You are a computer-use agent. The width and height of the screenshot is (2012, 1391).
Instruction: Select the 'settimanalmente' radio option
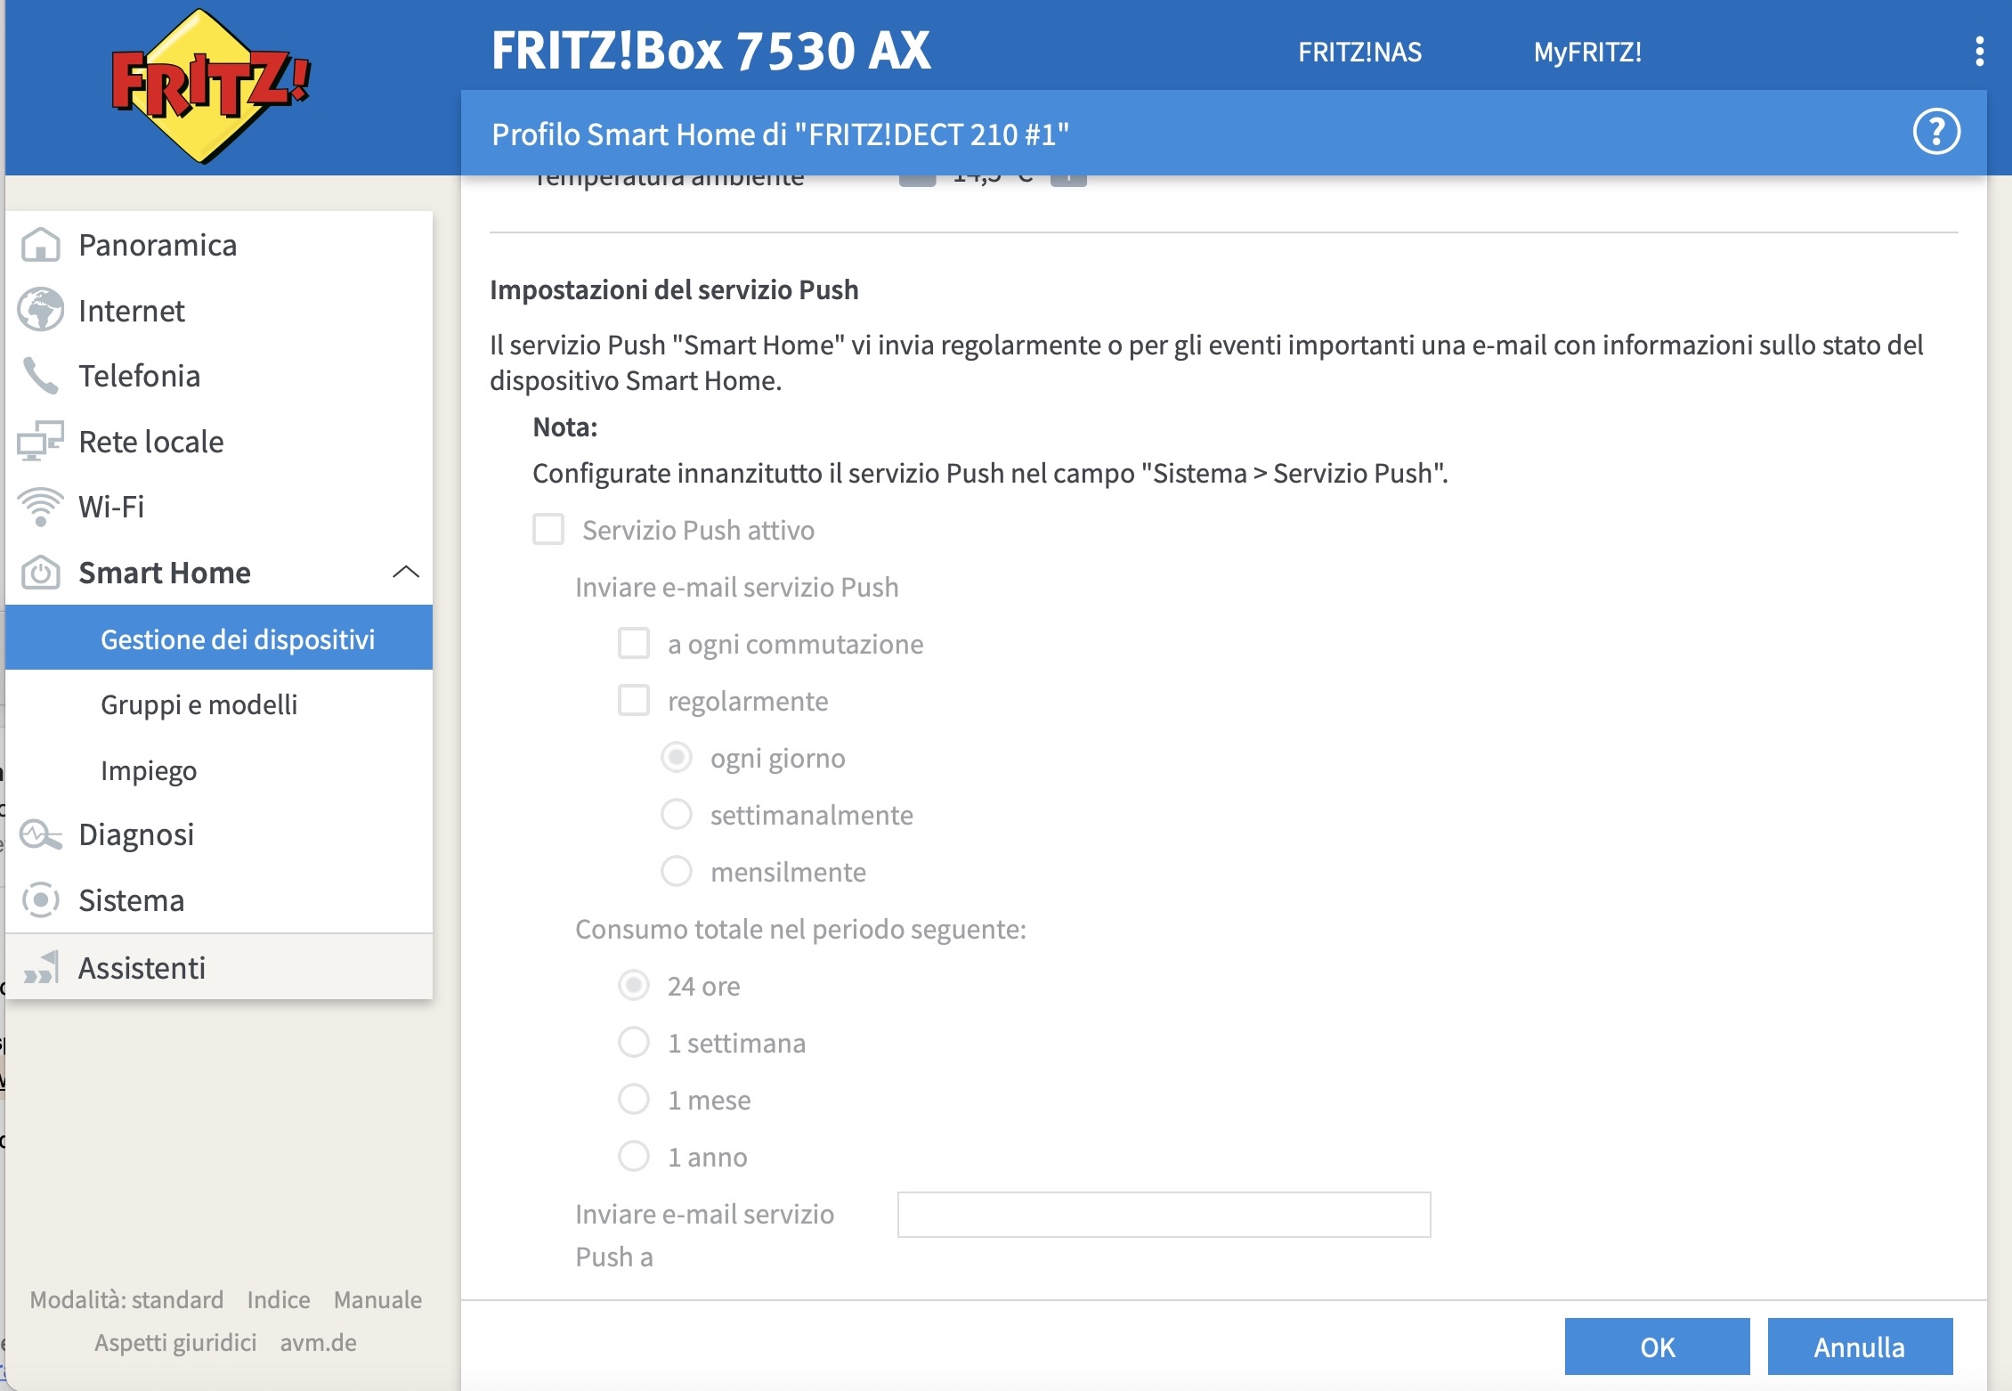(x=677, y=814)
